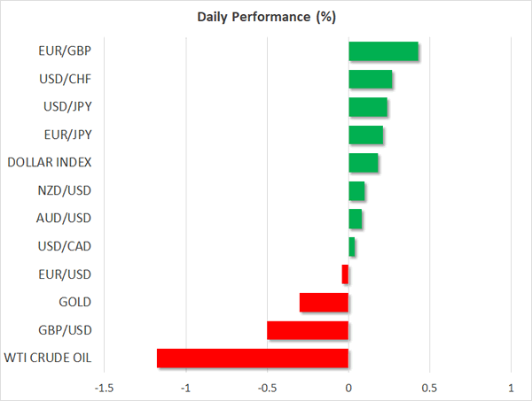This screenshot has height=401, width=532.
Task: Click the -1.5 axis tick label
Action: pos(104,387)
